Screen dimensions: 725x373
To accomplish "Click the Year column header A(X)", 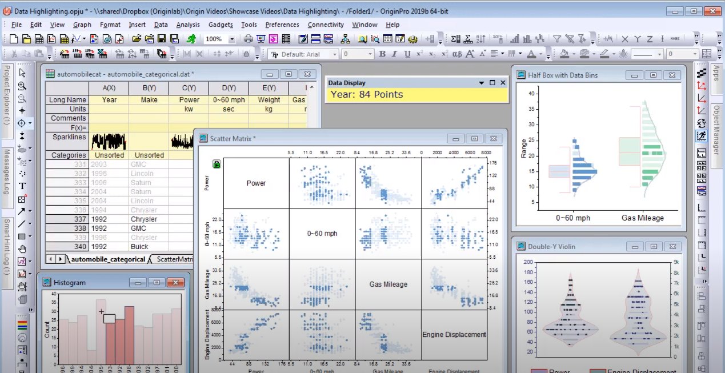I will pos(109,88).
